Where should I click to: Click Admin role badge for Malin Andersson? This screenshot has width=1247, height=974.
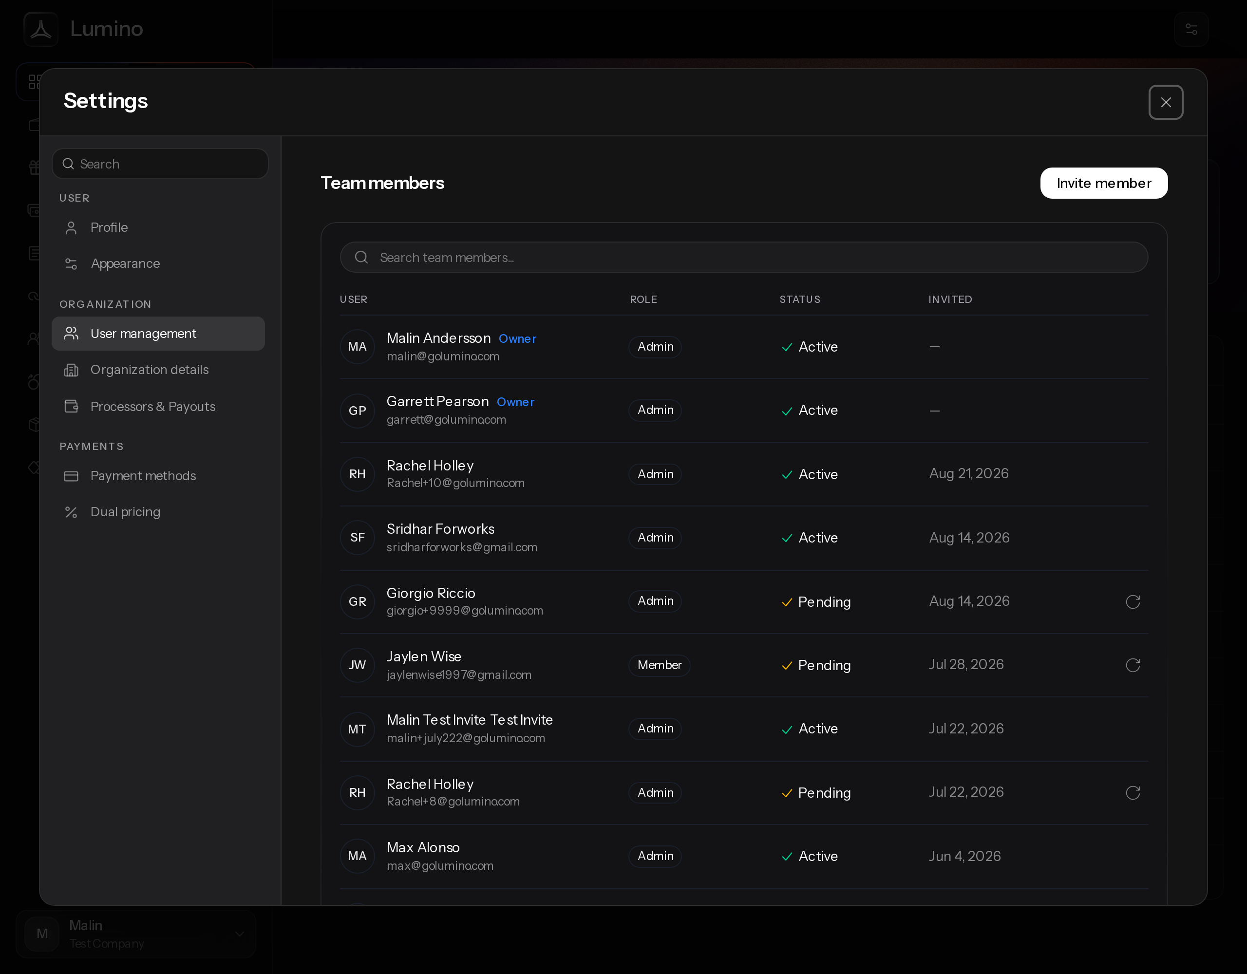click(655, 347)
